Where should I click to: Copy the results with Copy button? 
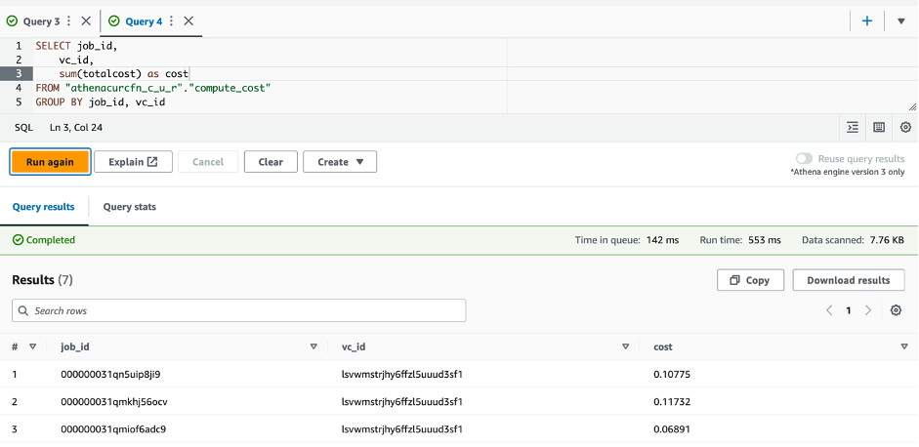click(750, 280)
